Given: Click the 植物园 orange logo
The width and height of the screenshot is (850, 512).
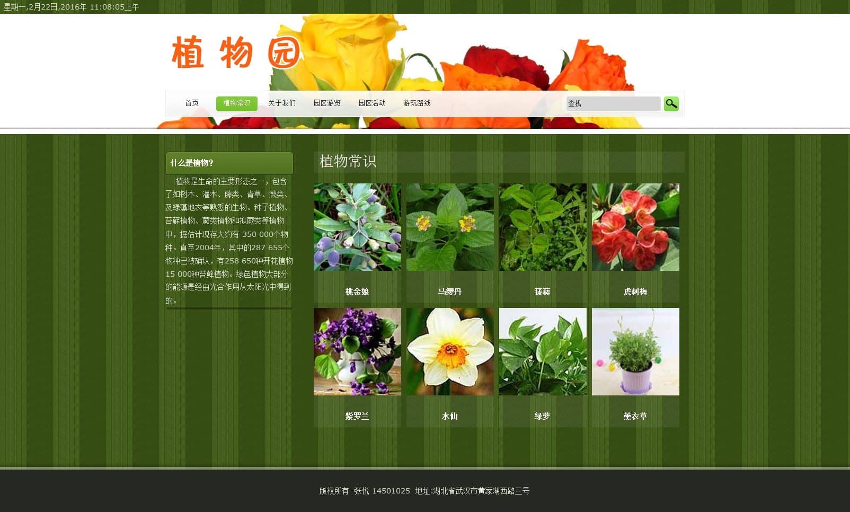Looking at the screenshot, I should coord(235,52).
